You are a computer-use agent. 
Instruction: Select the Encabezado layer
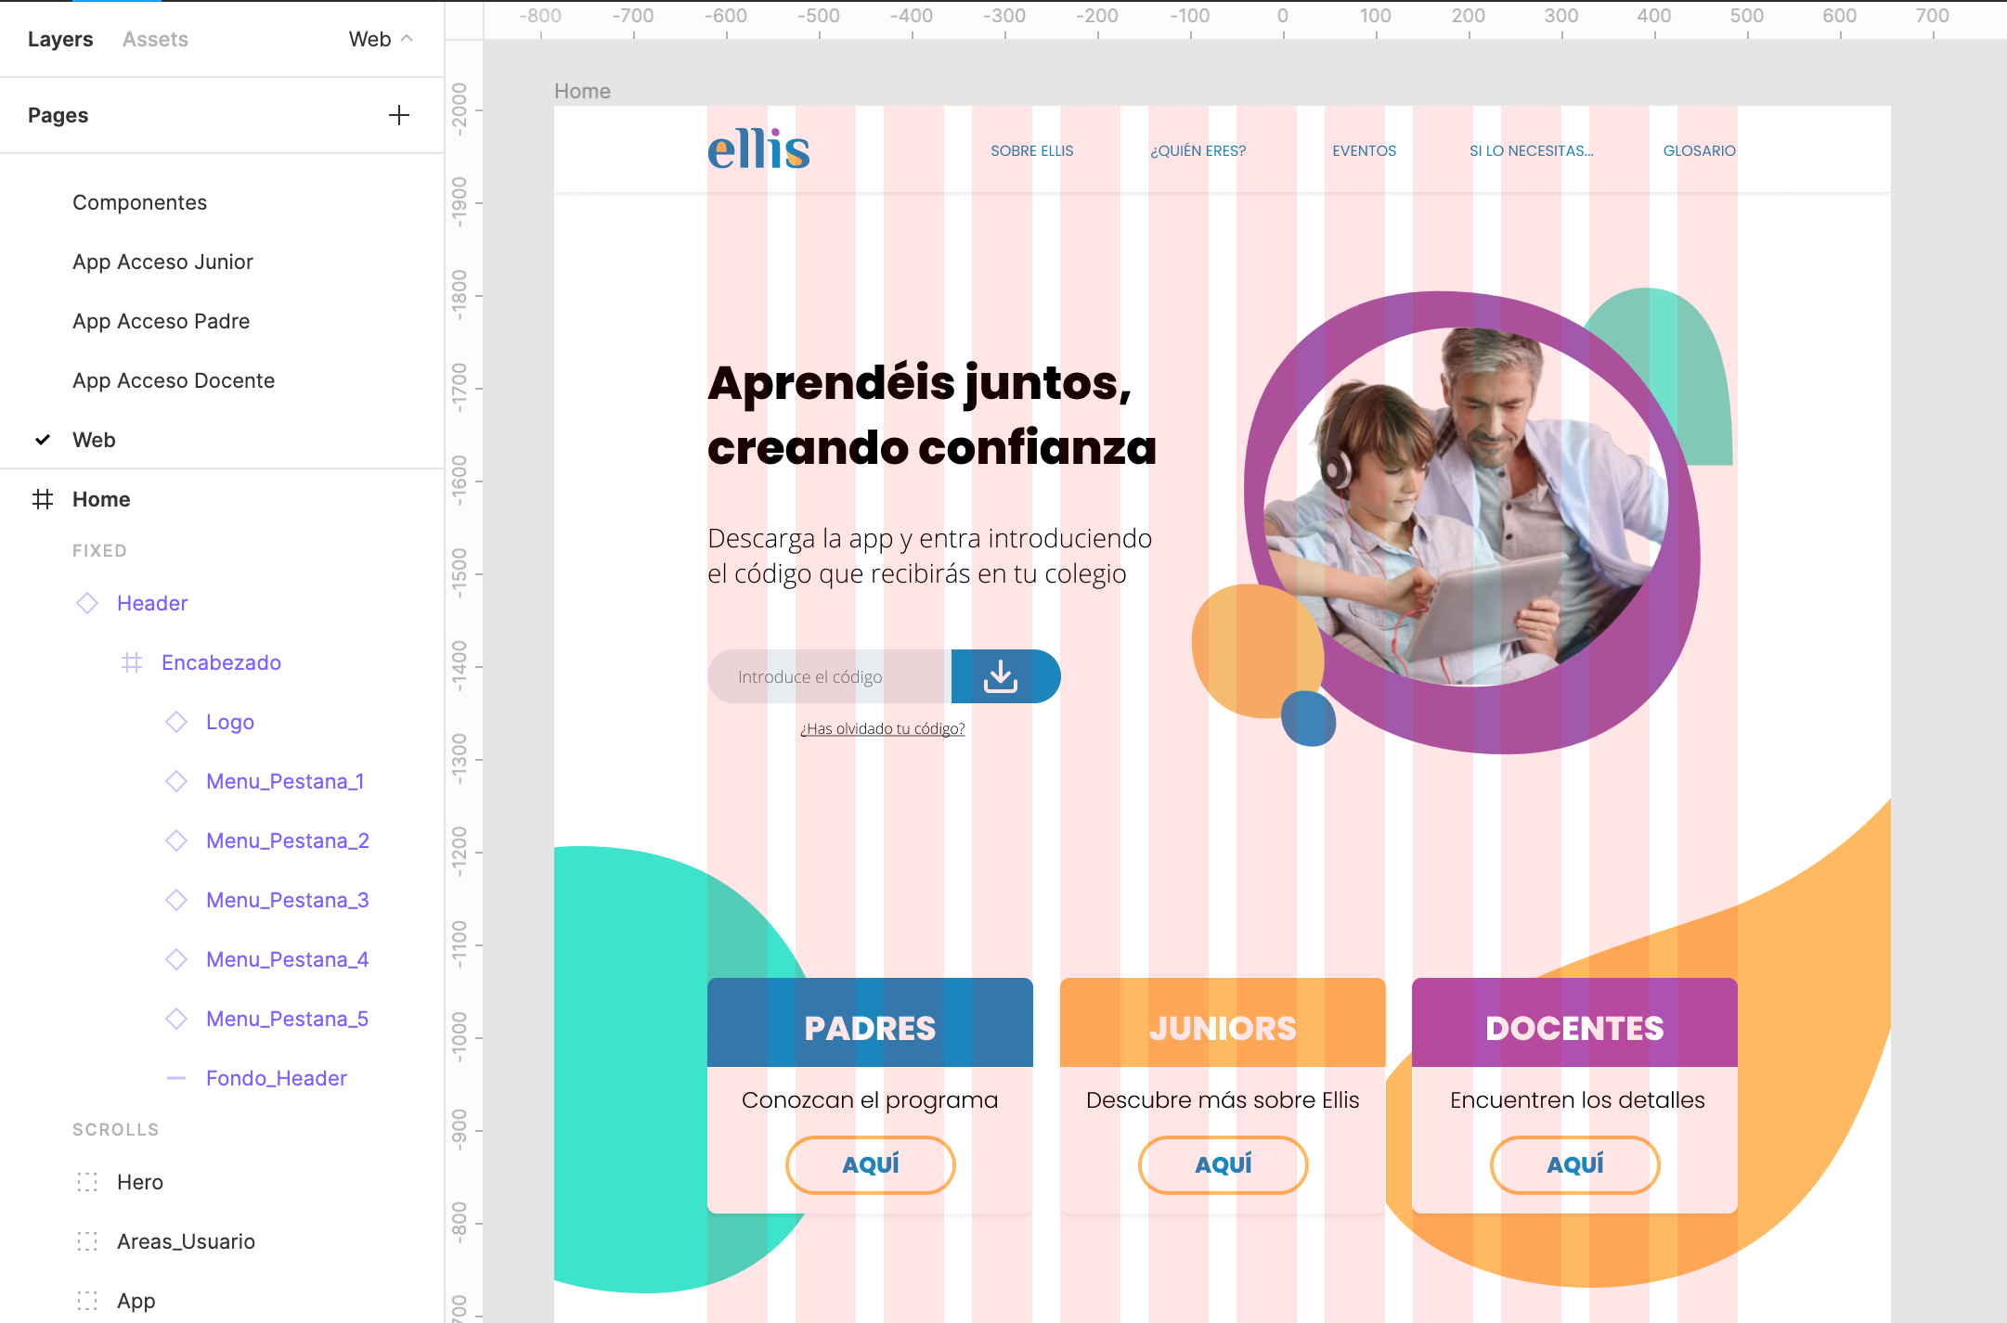[221, 662]
